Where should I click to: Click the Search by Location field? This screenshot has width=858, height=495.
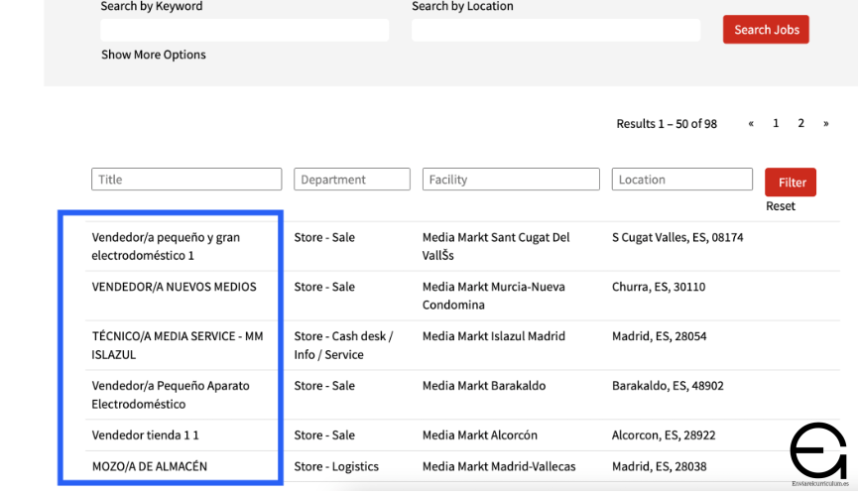[x=554, y=31]
